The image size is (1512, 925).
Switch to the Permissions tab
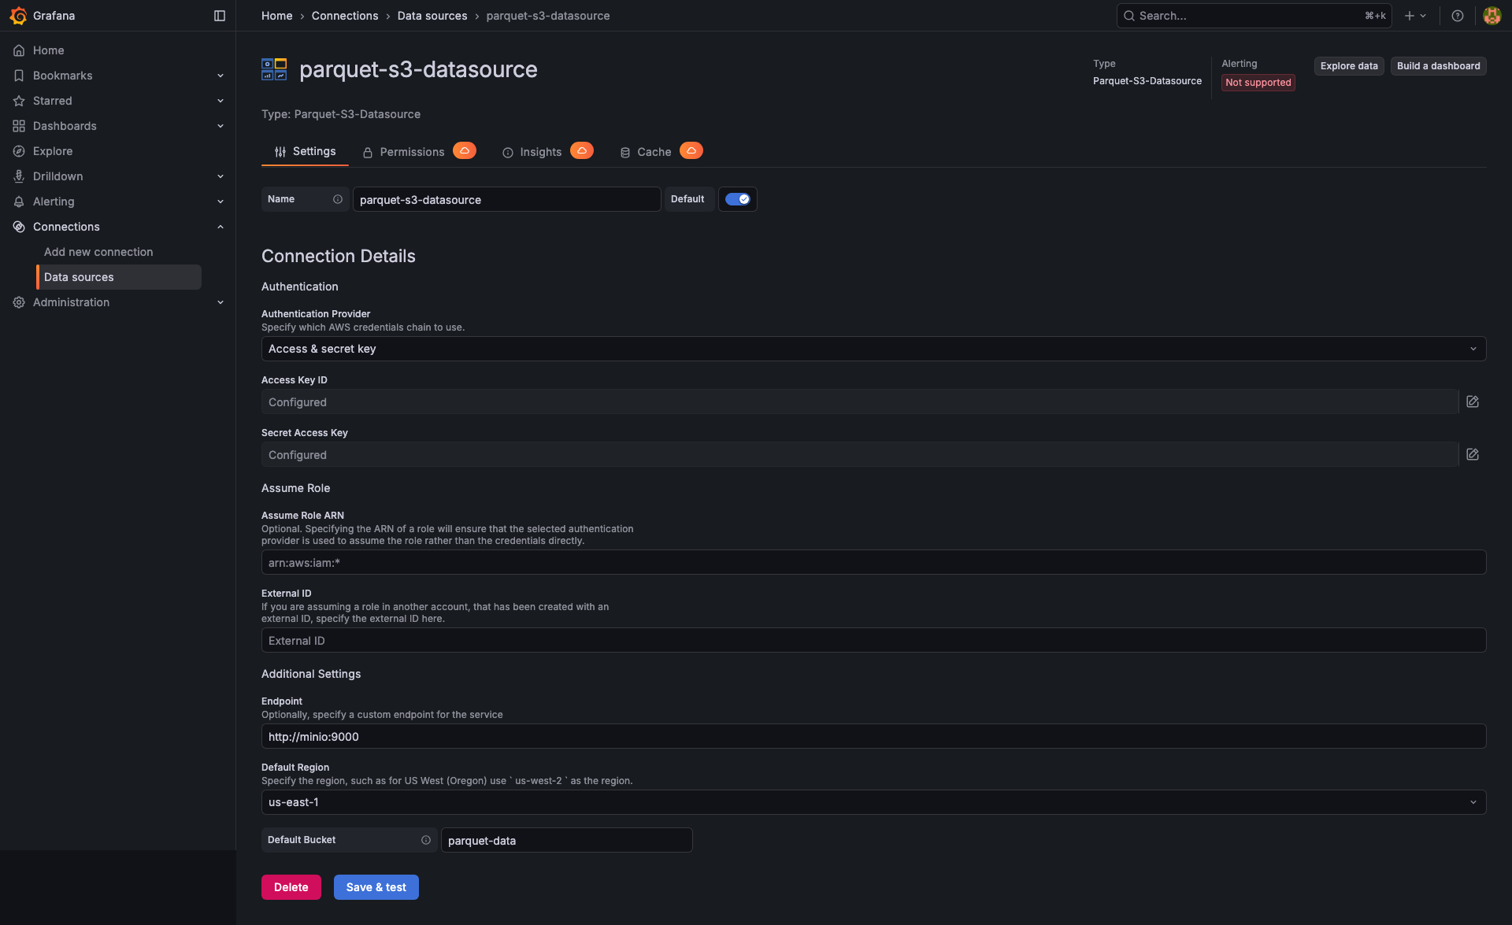403,152
